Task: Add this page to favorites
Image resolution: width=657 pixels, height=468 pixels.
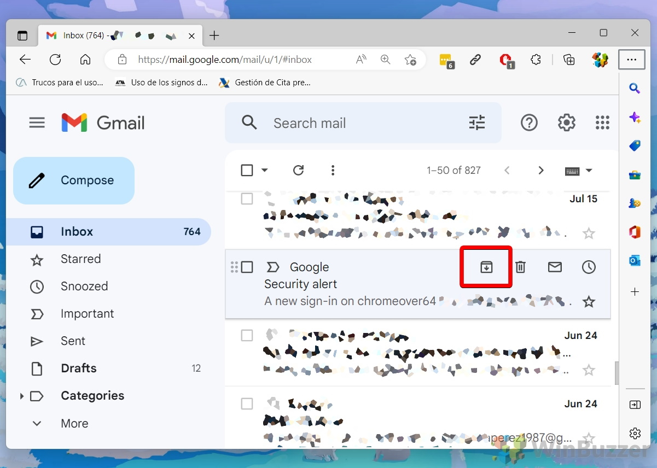Action: 410,60
